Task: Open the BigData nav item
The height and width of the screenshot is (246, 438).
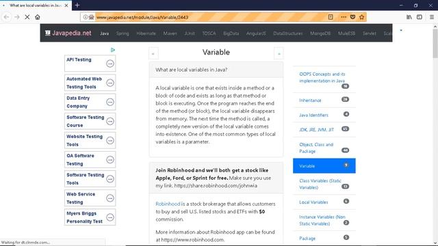Action: pyautogui.click(x=231, y=33)
